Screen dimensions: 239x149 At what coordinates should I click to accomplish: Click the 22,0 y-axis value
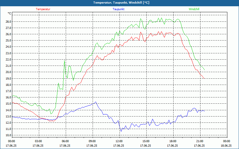(9, 59)
